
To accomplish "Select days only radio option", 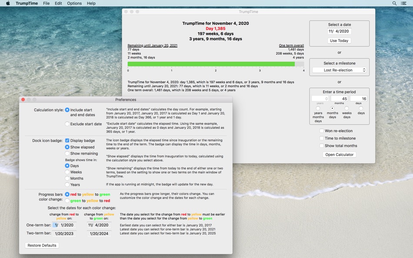I will pyautogui.click(x=361, y=108).
